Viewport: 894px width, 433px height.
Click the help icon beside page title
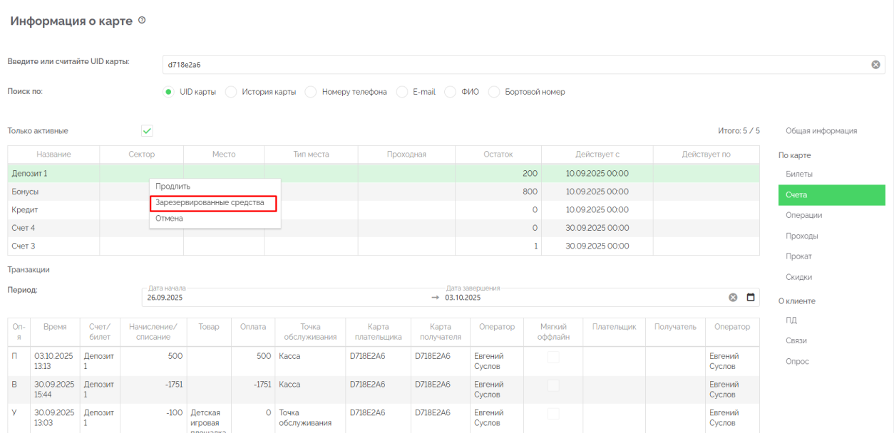pyautogui.click(x=142, y=21)
